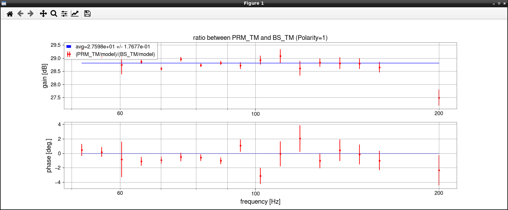The width and height of the screenshot is (508, 210).
Task: Click the gain [dB] axis label
Action: (45, 76)
